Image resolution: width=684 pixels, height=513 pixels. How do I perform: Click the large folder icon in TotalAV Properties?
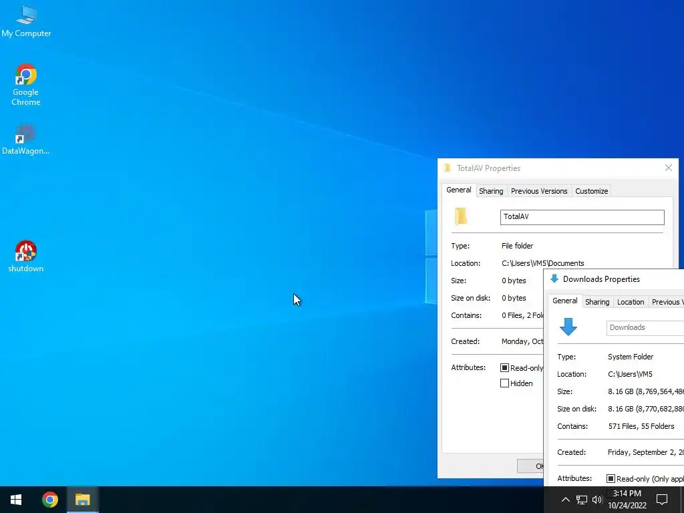pyautogui.click(x=461, y=216)
